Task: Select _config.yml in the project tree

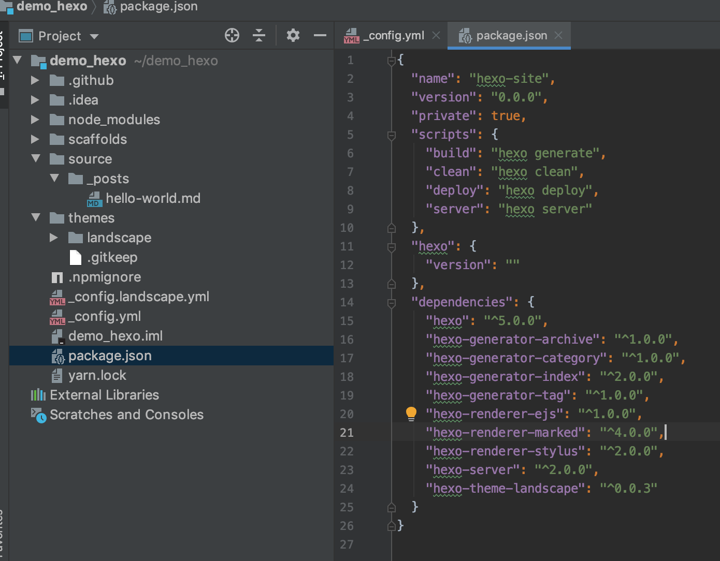Action: (104, 316)
